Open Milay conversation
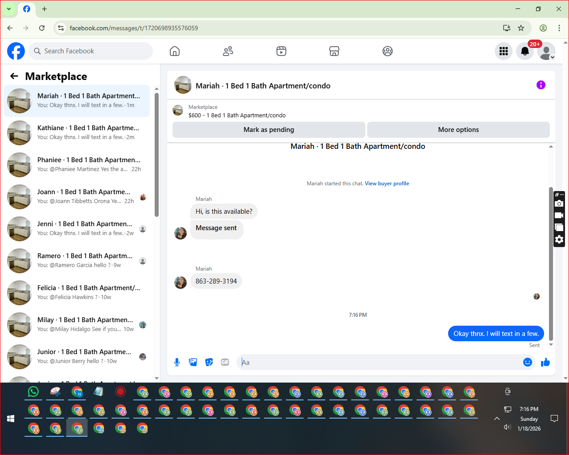The height and width of the screenshot is (455, 569). click(x=77, y=325)
